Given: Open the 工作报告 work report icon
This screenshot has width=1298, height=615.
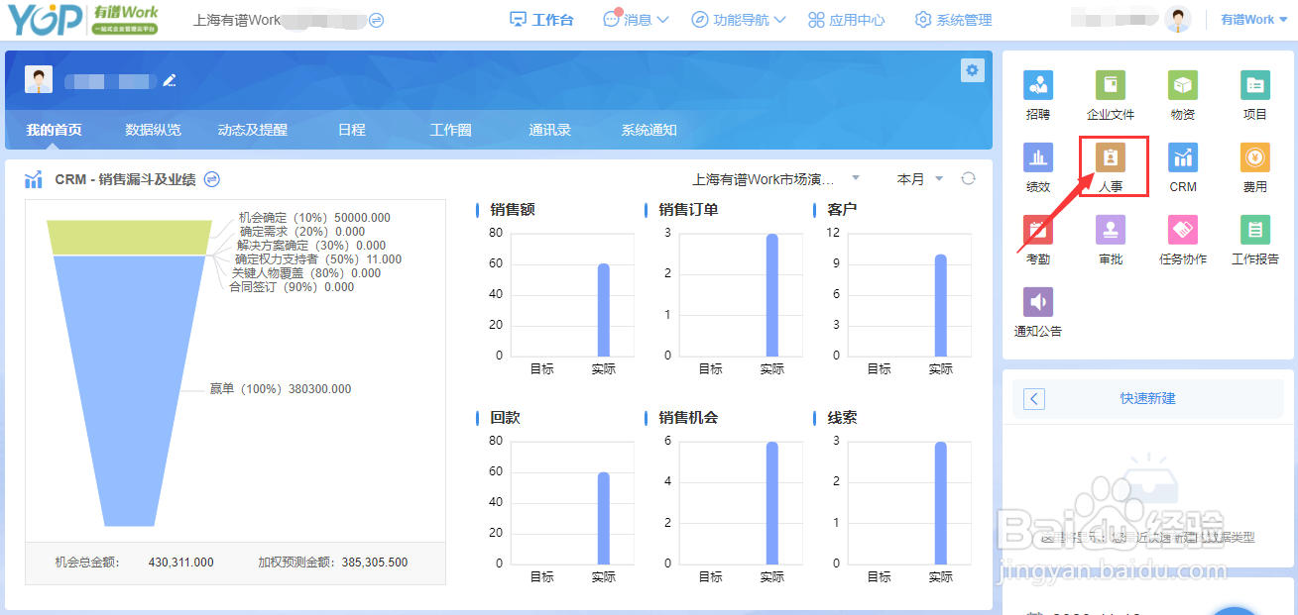Looking at the screenshot, I should (x=1255, y=230).
